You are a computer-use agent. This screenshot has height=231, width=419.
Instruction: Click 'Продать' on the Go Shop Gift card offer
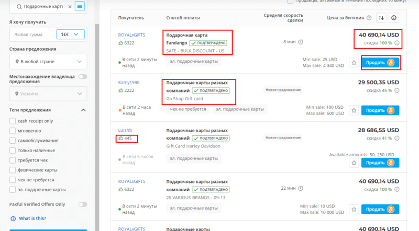pyautogui.click(x=380, y=110)
